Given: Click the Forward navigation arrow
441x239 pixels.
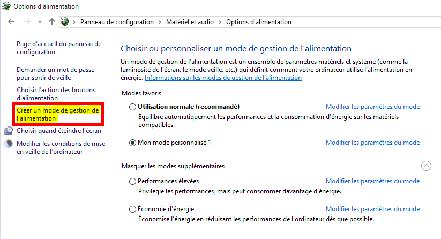Looking at the screenshot, I should [x=27, y=21].
